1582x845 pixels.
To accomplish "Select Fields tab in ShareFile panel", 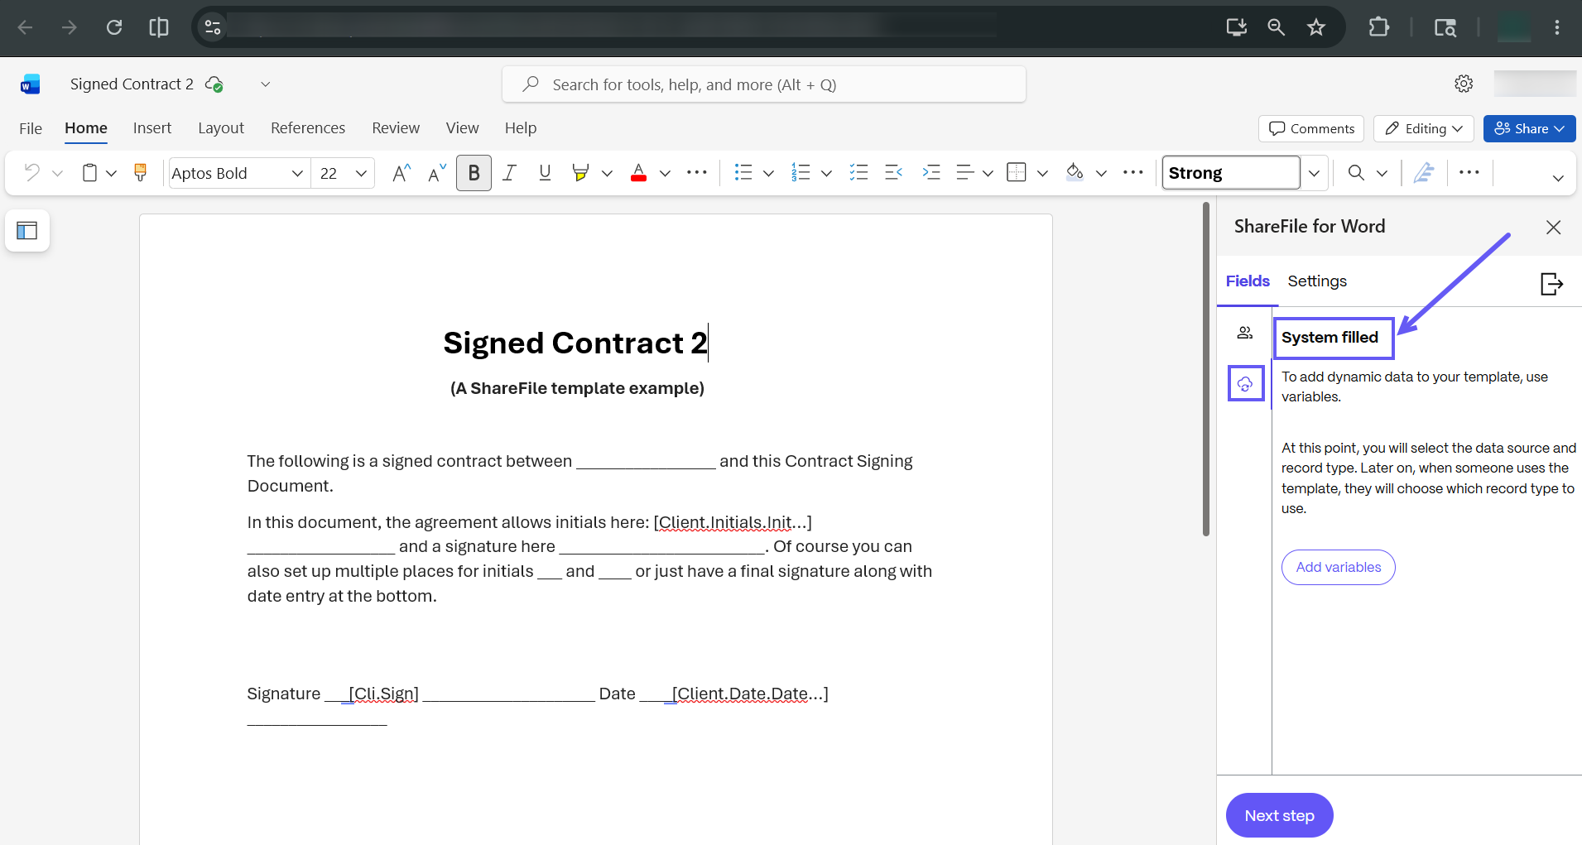I will tap(1248, 281).
